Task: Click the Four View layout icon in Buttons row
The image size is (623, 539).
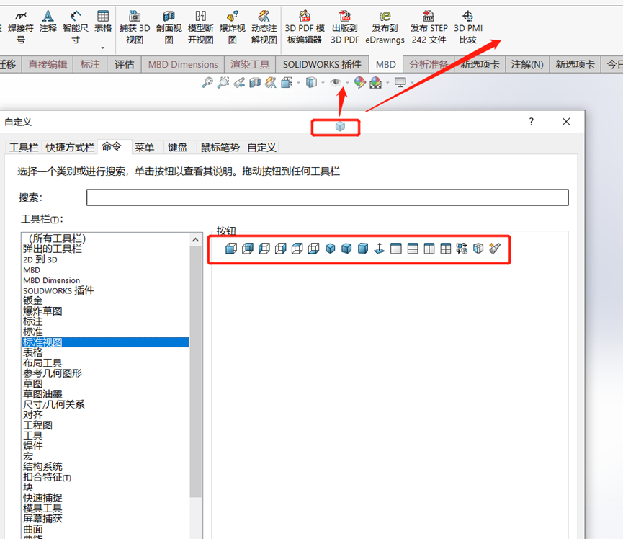Action: coord(445,248)
